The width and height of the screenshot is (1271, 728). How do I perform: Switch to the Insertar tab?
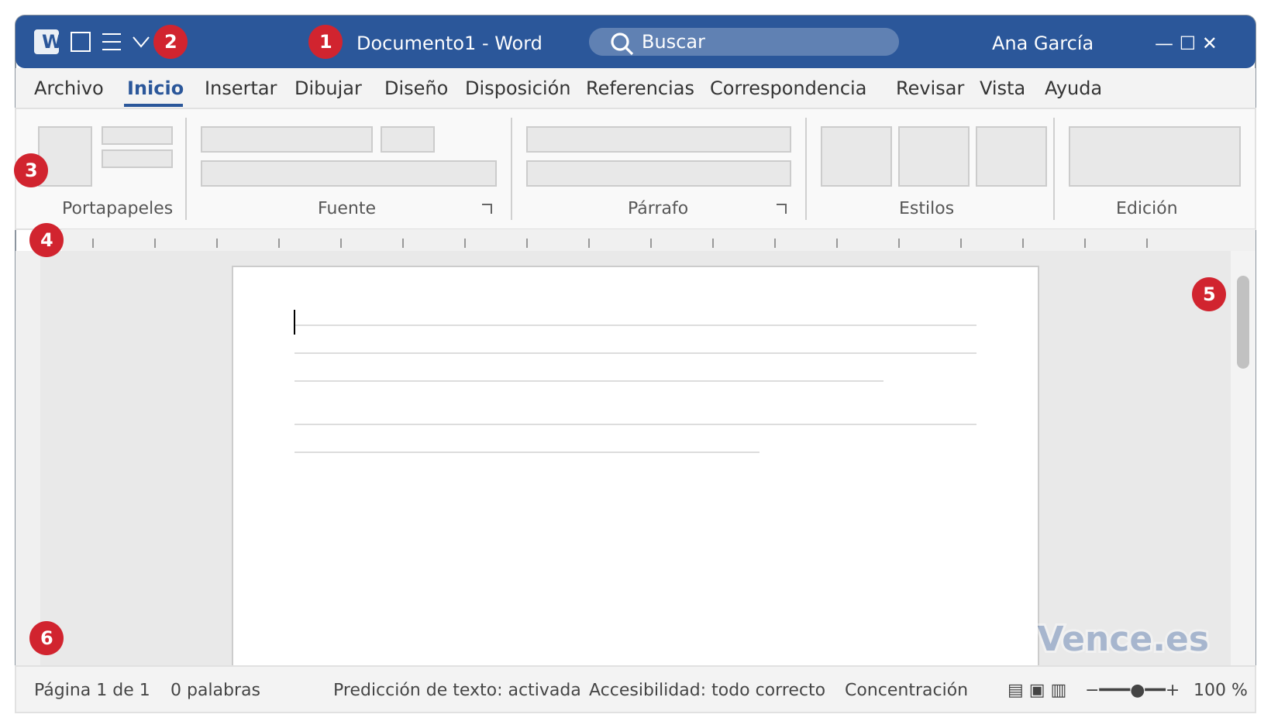click(240, 88)
